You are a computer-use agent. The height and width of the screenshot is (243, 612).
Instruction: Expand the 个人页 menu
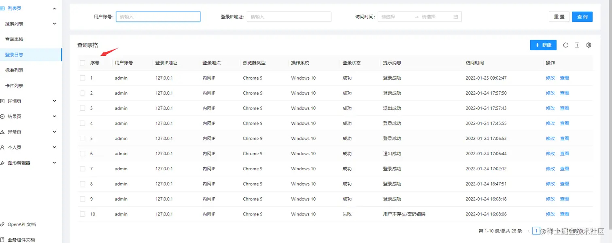(55, 147)
